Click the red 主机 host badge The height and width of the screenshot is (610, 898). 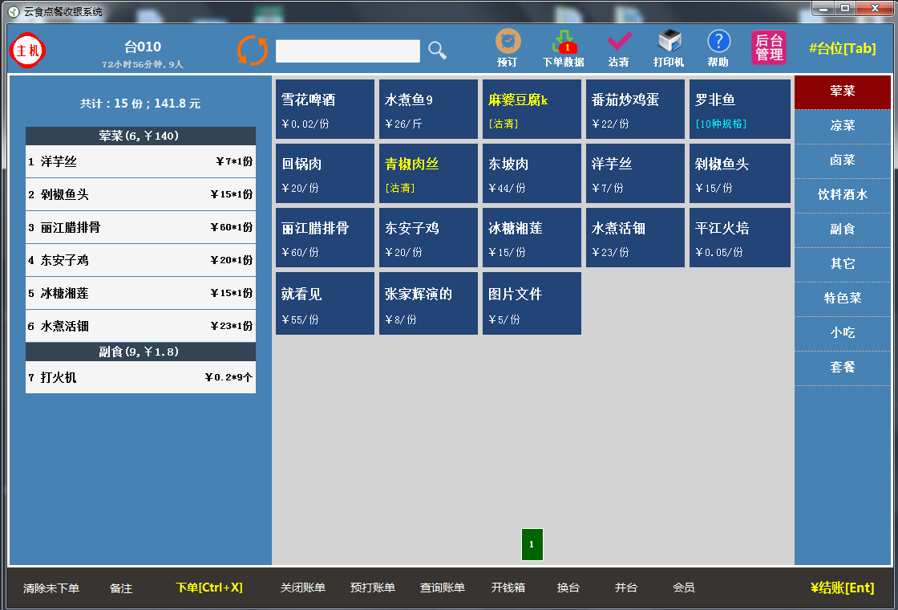[x=28, y=51]
